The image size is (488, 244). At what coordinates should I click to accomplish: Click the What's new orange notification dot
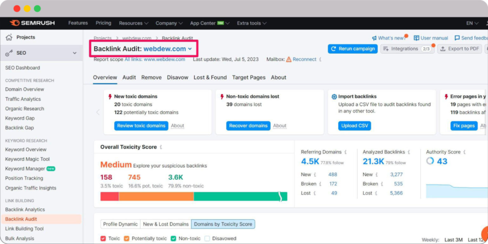tap(406, 36)
